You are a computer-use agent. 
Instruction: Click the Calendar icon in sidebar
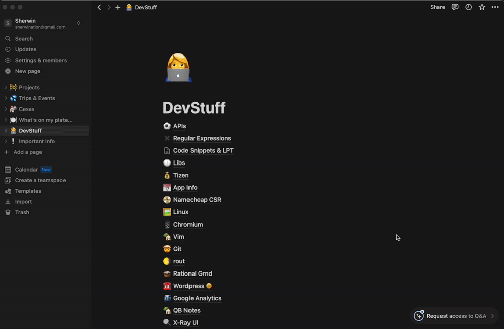pyautogui.click(x=8, y=170)
